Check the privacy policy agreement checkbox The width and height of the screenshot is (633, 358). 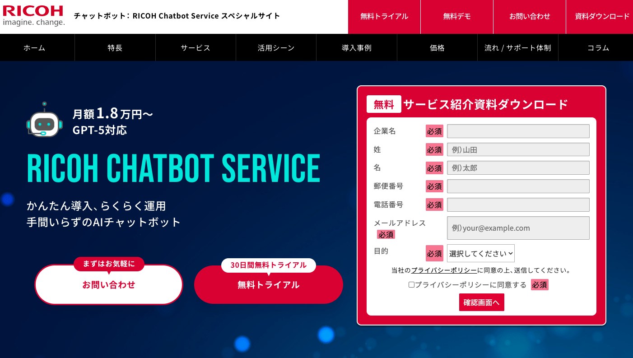pyautogui.click(x=411, y=285)
